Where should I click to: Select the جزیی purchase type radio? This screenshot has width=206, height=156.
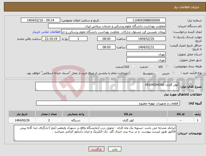[x=173, y=73]
